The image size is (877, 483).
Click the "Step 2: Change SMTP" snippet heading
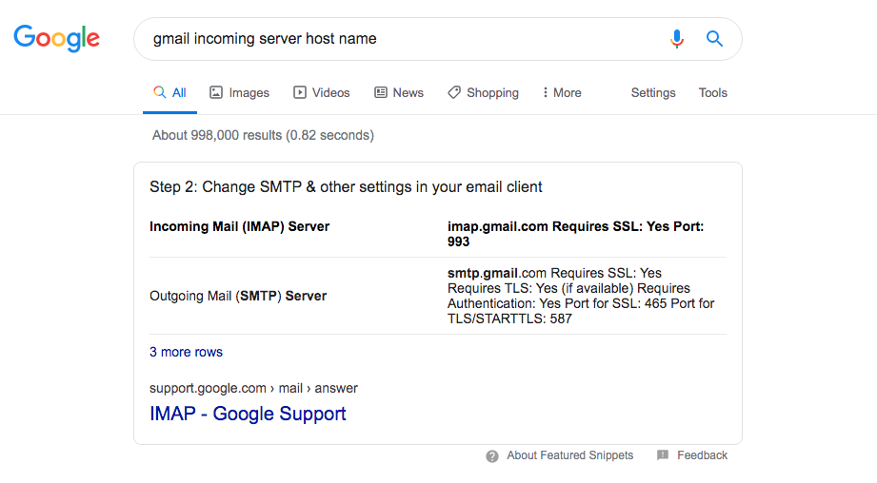click(346, 186)
